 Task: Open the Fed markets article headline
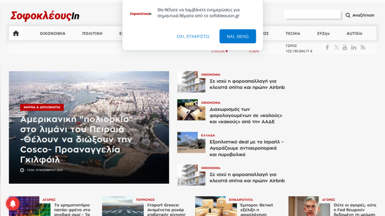coord(355,210)
